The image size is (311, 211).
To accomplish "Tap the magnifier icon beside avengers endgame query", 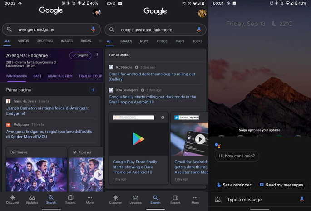I will (10, 29).
